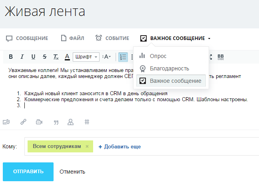
Task: Click the medal icon beside Благодарность
Action: 143,69
